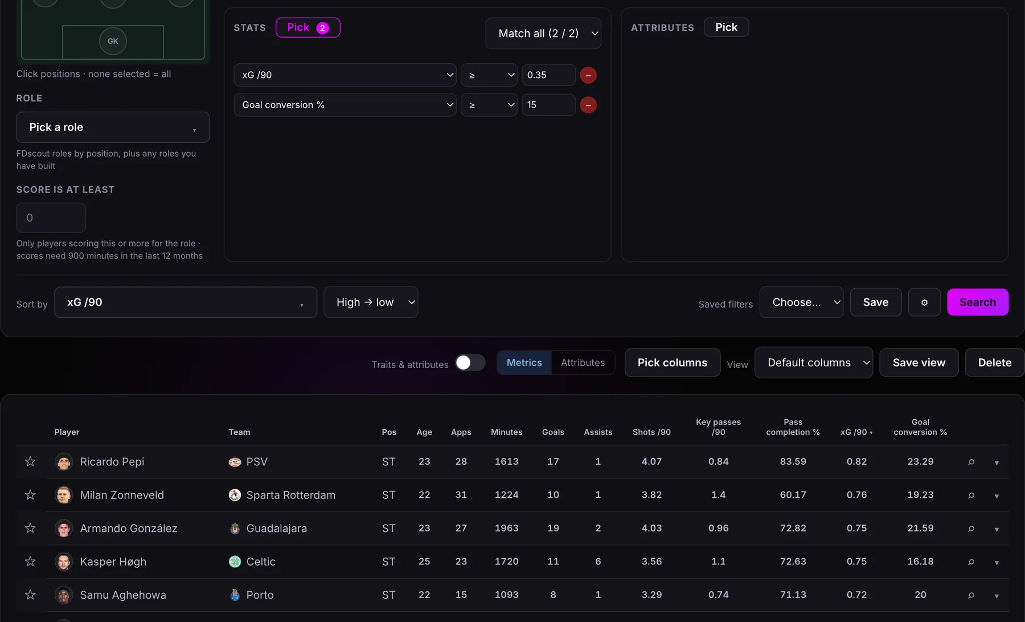Click the Celtic club badge
Image resolution: width=1025 pixels, height=622 pixels.
tap(235, 562)
